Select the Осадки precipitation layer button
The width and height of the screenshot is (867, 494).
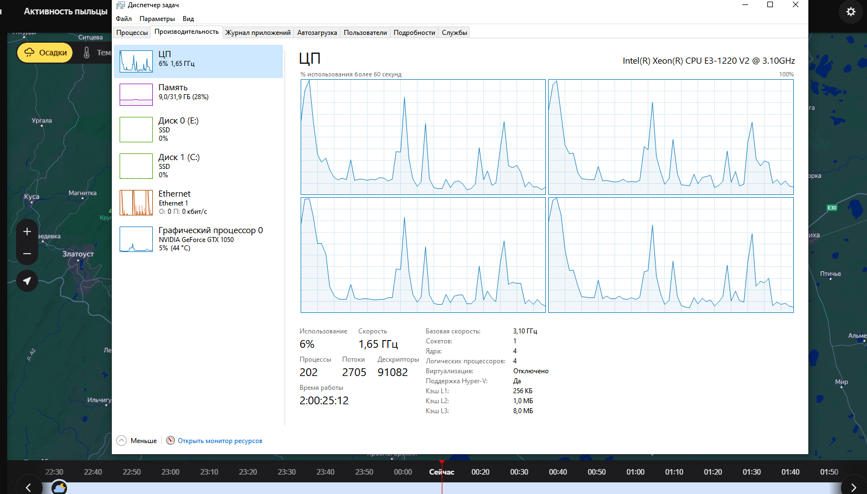(45, 53)
